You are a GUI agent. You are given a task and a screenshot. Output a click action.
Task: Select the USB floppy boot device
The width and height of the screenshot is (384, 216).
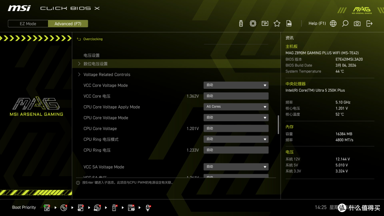click(x=131, y=208)
